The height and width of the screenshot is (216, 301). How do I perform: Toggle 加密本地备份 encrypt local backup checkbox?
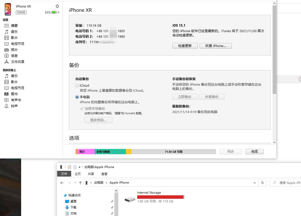point(82,109)
